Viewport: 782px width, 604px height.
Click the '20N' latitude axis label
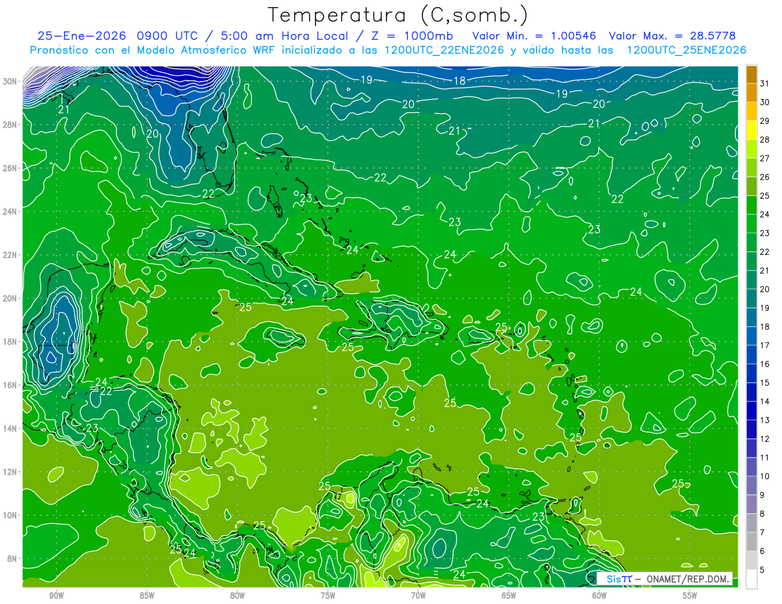10,298
